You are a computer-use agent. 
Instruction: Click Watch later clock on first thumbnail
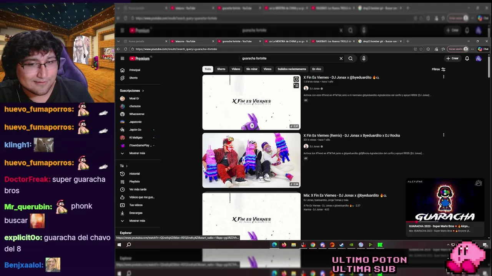tap(296, 79)
